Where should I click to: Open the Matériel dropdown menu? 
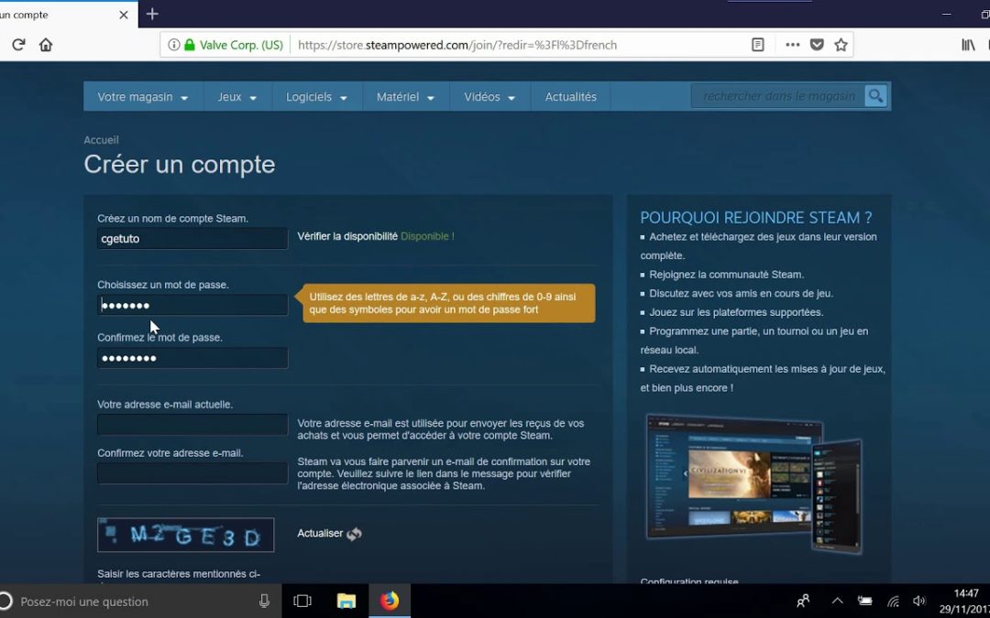click(x=405, y=95)
